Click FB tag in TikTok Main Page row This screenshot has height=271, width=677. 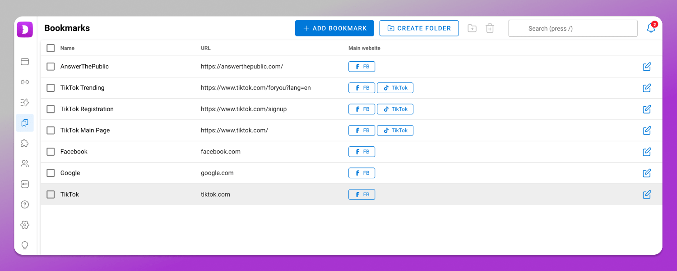click(x=362, y=131)
